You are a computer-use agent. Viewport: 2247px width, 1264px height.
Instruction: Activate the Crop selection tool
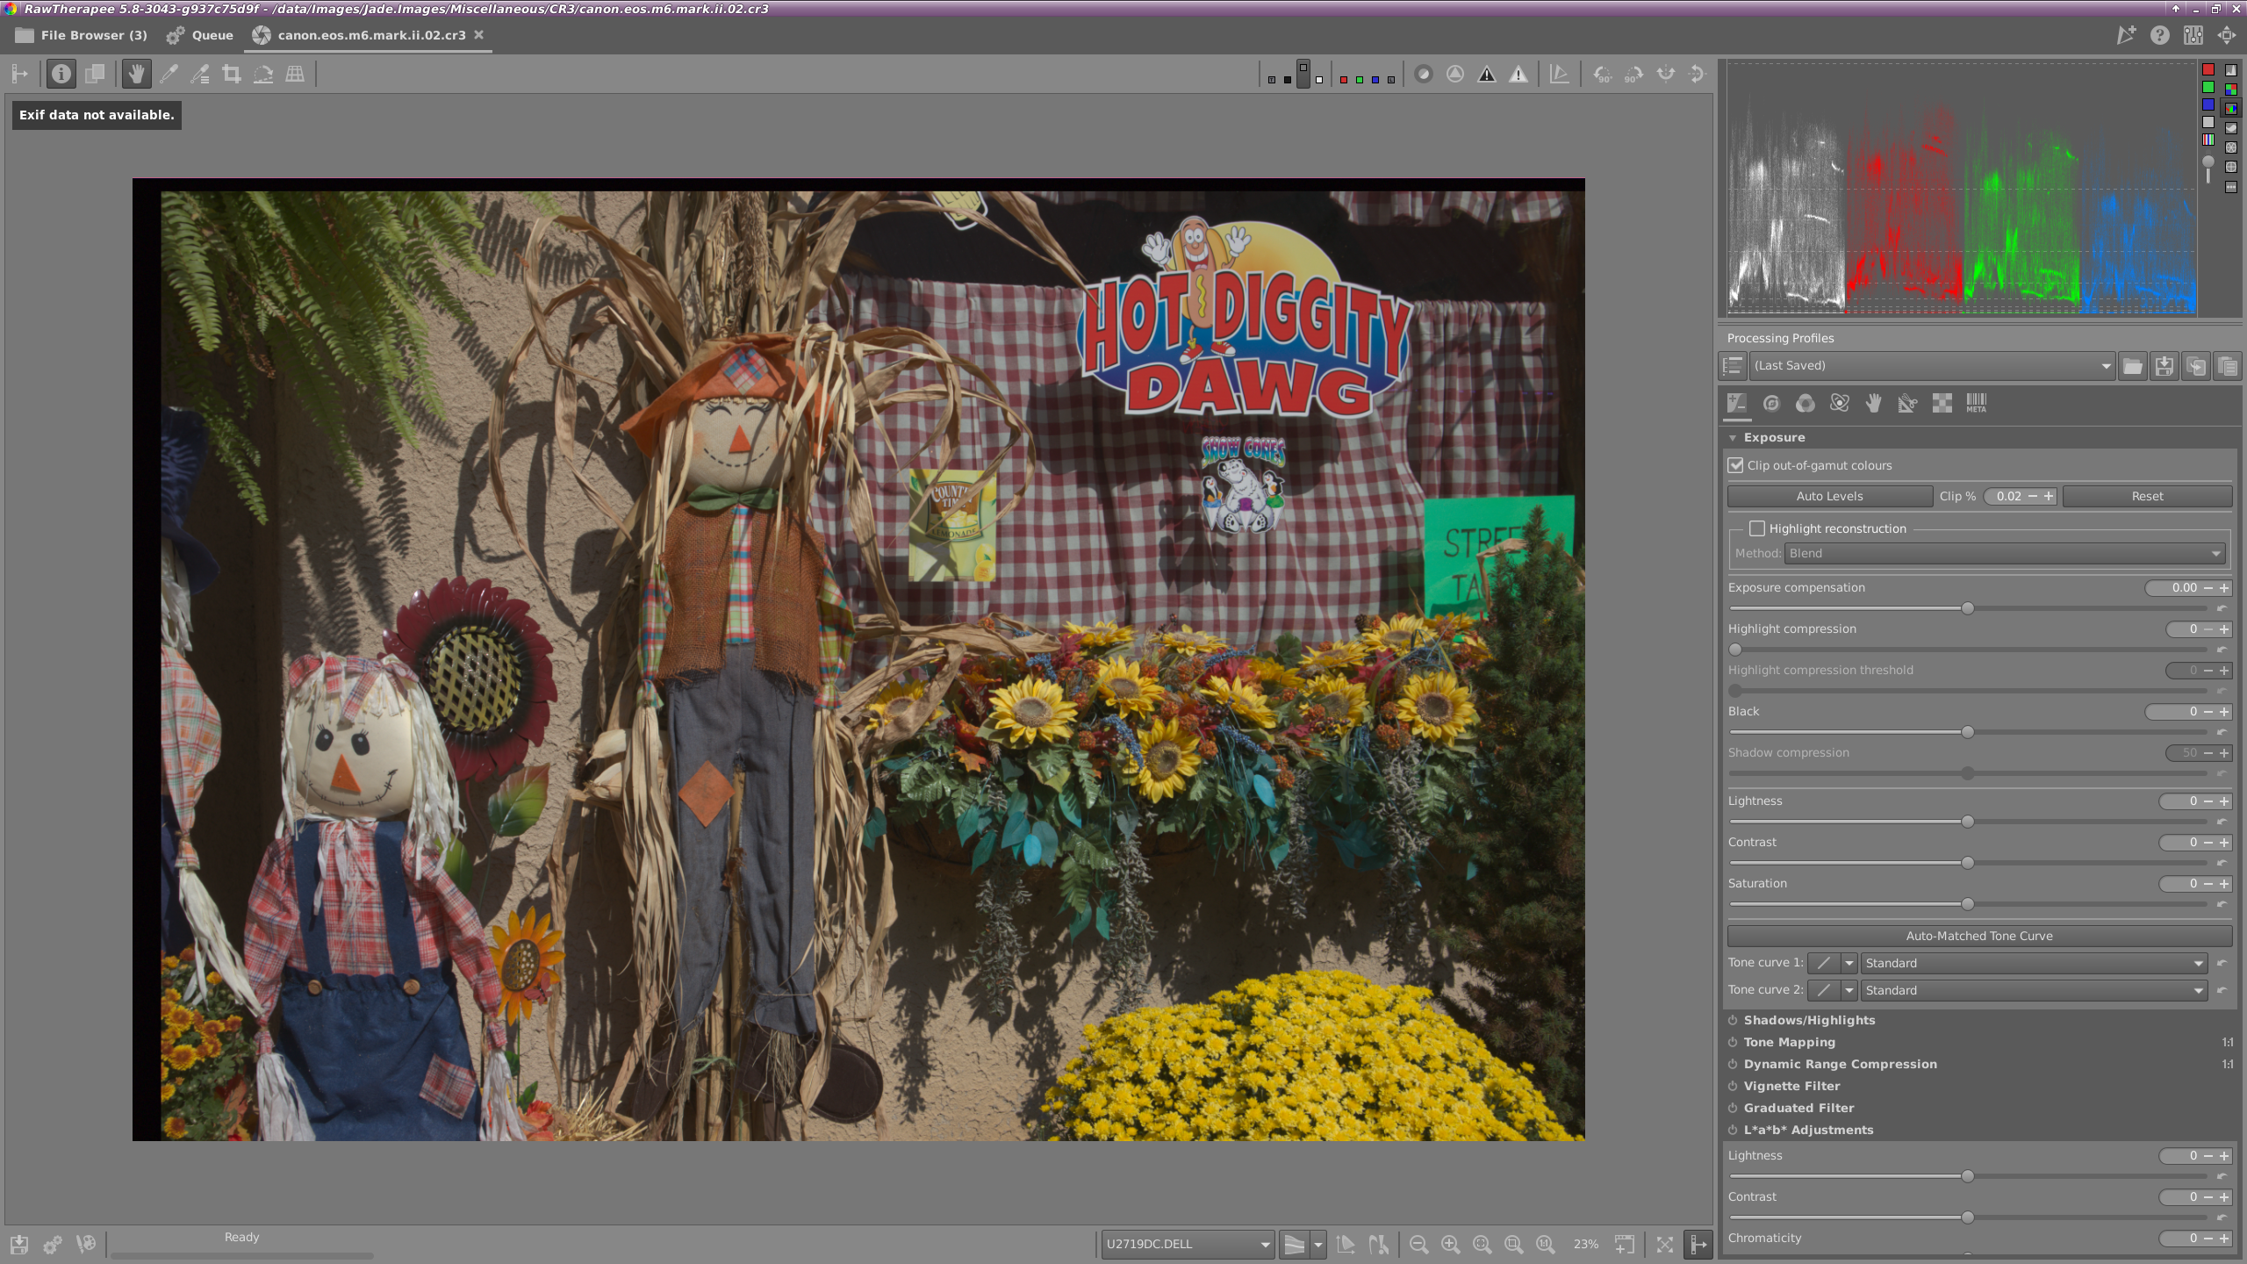click(x=232, y=75)
